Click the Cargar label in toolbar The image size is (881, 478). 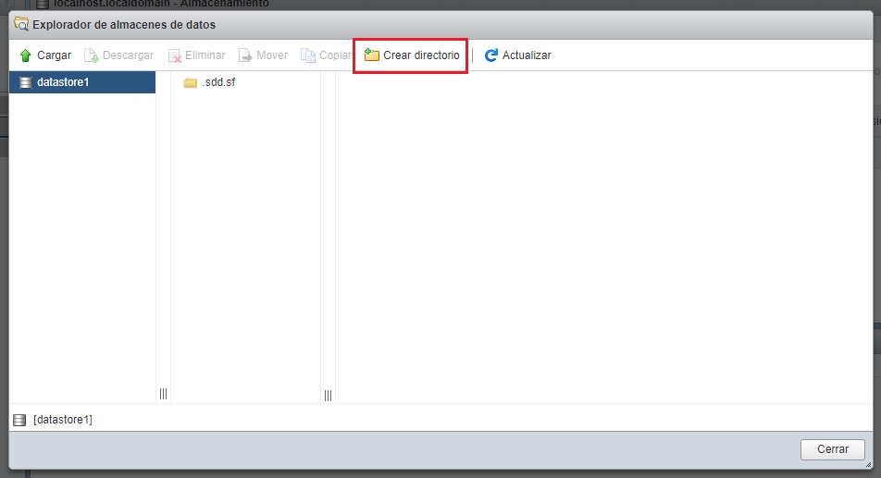click(54, 55)
